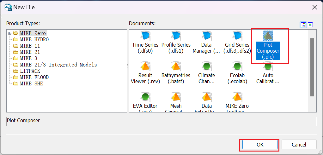
Task: Click the MIKE 3 folder icon
Action: pos(16,59)
